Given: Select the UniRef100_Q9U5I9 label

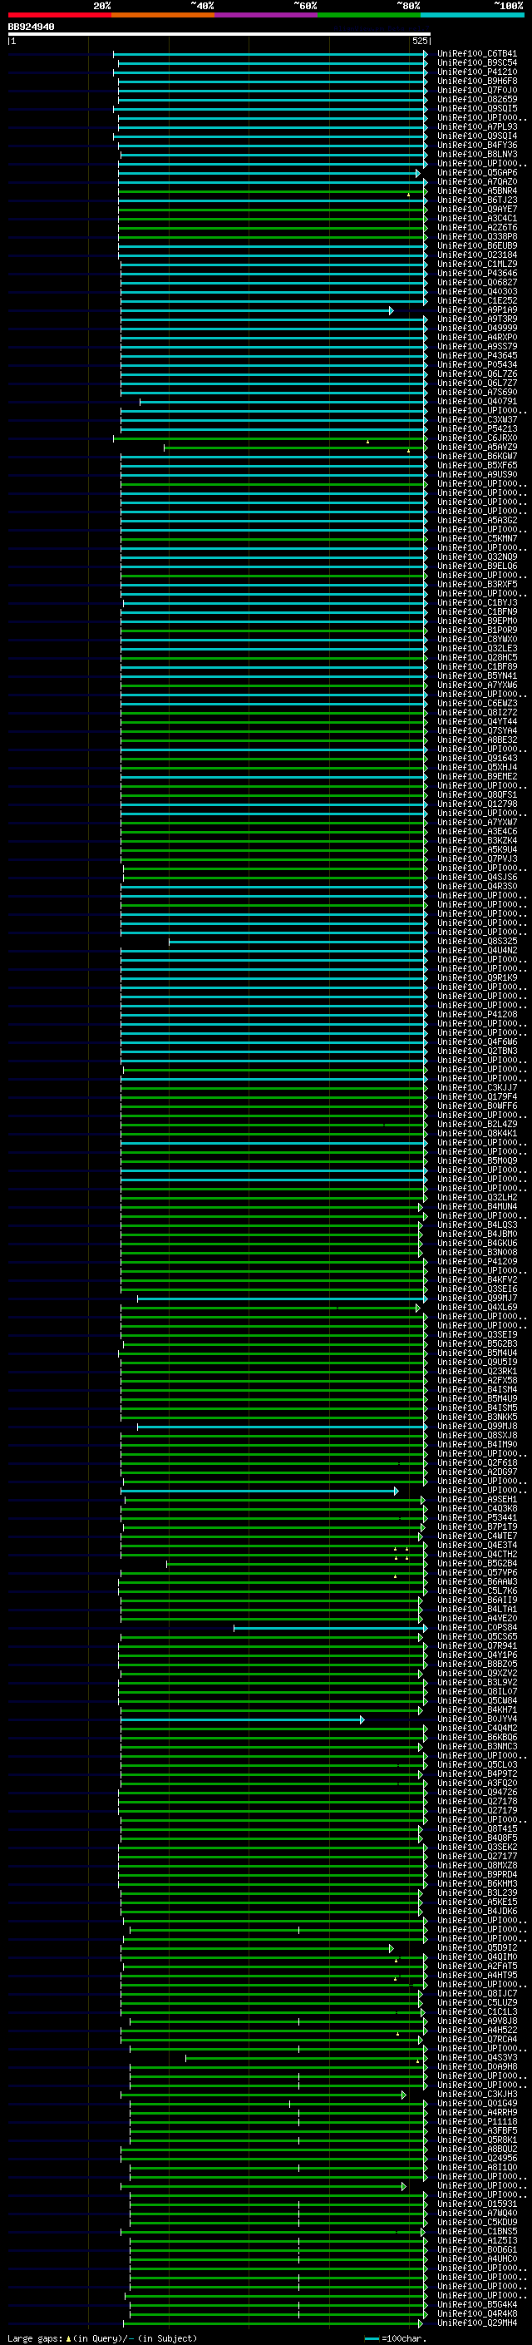Looking at the screenshot, I should click(x=477, y=1363).
